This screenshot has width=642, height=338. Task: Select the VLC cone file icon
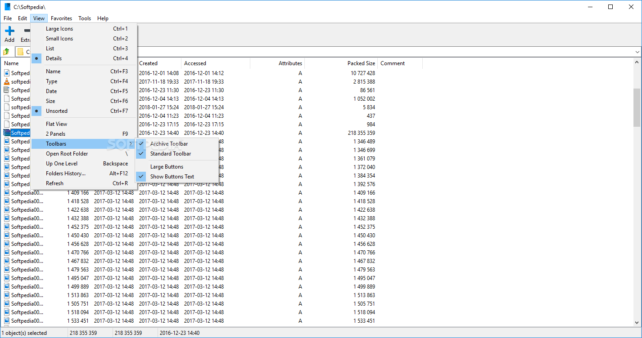tap(7, 82)
